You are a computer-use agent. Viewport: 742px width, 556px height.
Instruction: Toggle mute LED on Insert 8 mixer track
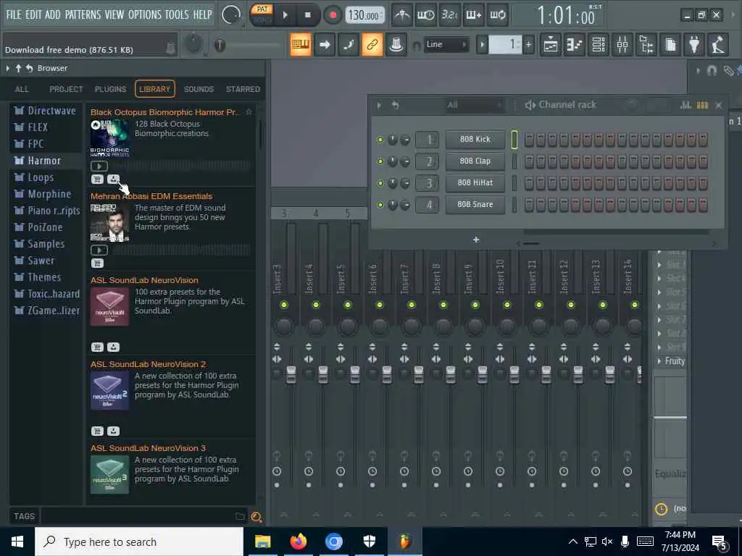[x=443, y=305]
